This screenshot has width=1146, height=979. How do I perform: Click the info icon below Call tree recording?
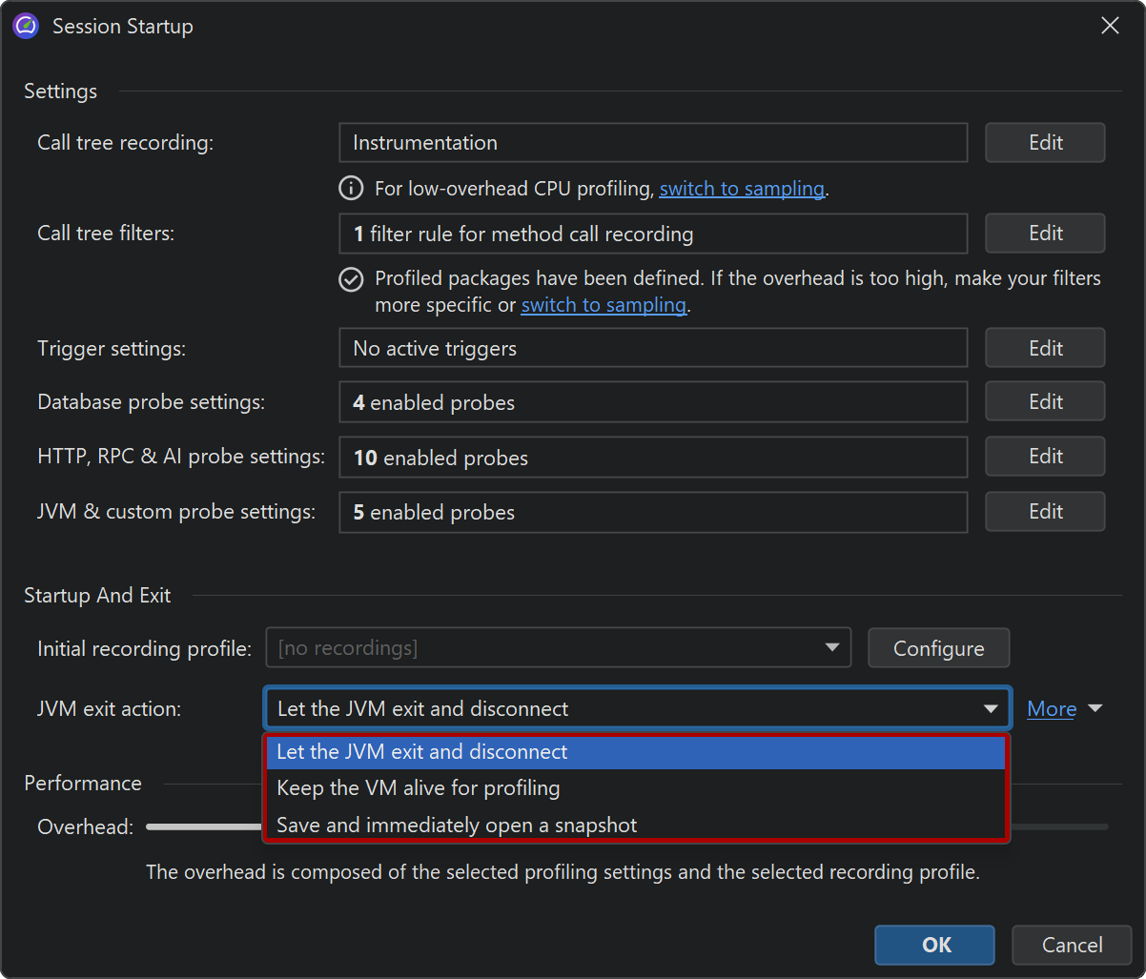[x=351, y=189]
